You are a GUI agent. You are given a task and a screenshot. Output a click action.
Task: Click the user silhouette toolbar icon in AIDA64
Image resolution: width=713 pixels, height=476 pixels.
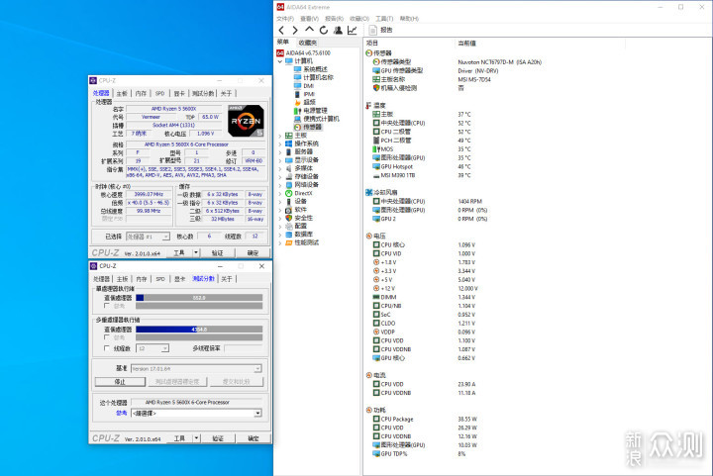[x=338, y=30]
